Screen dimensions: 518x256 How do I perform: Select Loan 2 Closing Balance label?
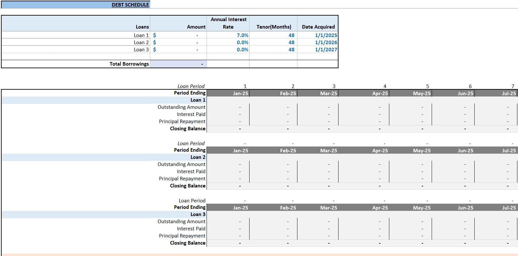tap(188, 186)
